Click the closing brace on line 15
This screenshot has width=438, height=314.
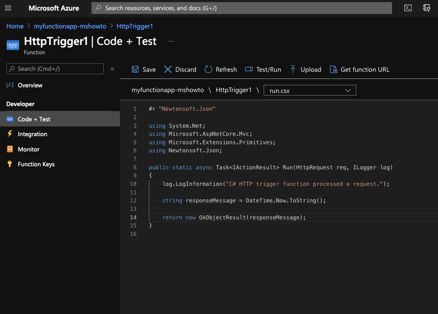pos(151,225)
